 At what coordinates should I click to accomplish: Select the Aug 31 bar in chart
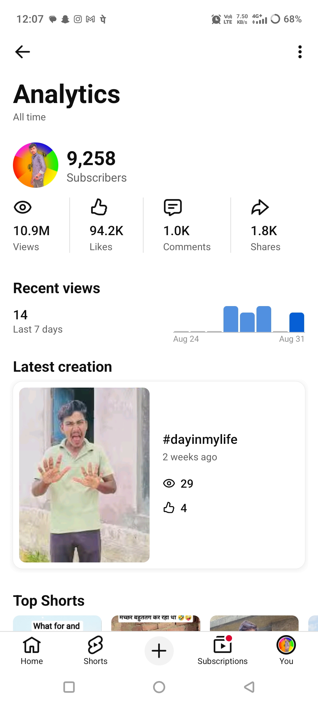click(x=297, y=322)
